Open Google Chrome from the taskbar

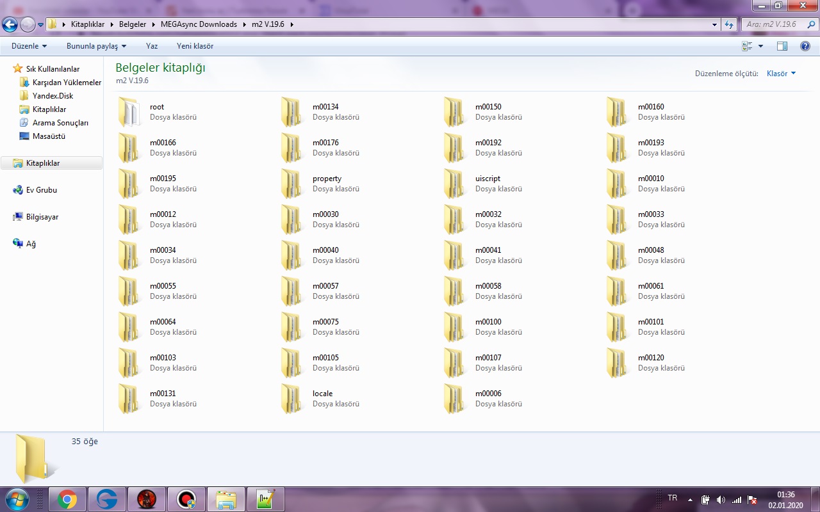point(67,499)
